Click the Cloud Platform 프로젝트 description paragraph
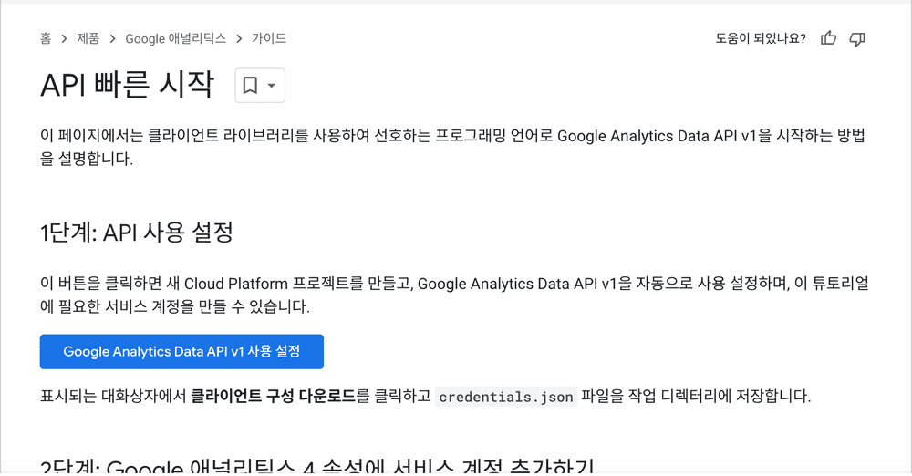 coord(454,295)
